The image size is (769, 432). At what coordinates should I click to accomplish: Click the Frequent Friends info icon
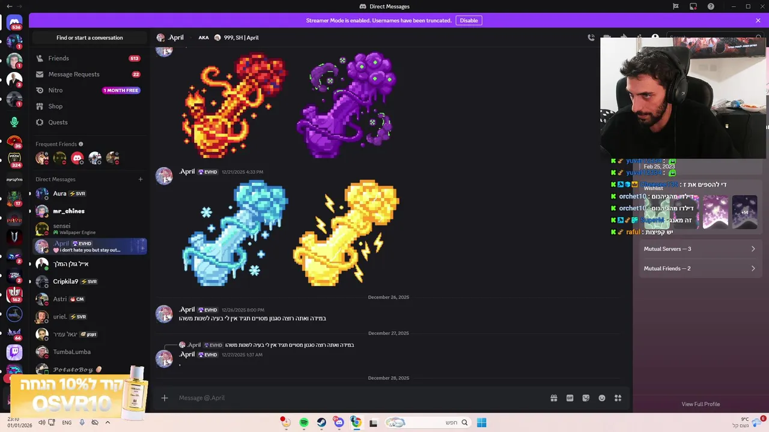coord(81,144)
